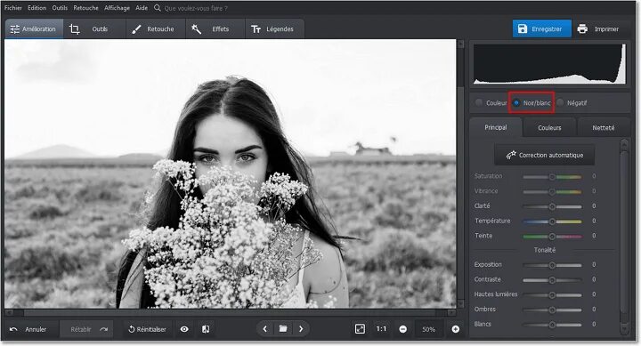Set zoom to 1:1 actual size
This screenshot has height=346, width=641.
click(x=381, y=329)
